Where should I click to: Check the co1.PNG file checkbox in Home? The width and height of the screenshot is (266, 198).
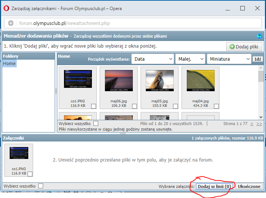[x=93, y=106]
